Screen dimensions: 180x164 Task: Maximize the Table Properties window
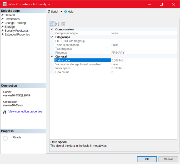pos(161,4)
